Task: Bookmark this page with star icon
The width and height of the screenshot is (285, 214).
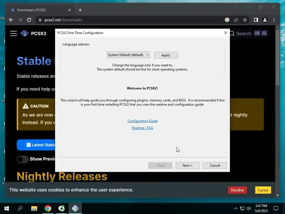Action: click(245, 20)
